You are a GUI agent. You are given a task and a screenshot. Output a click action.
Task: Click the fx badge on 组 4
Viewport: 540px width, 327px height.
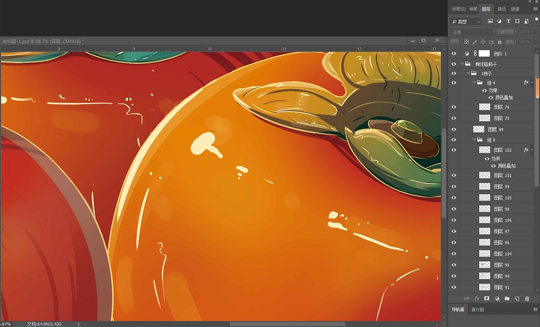(526, 83)
